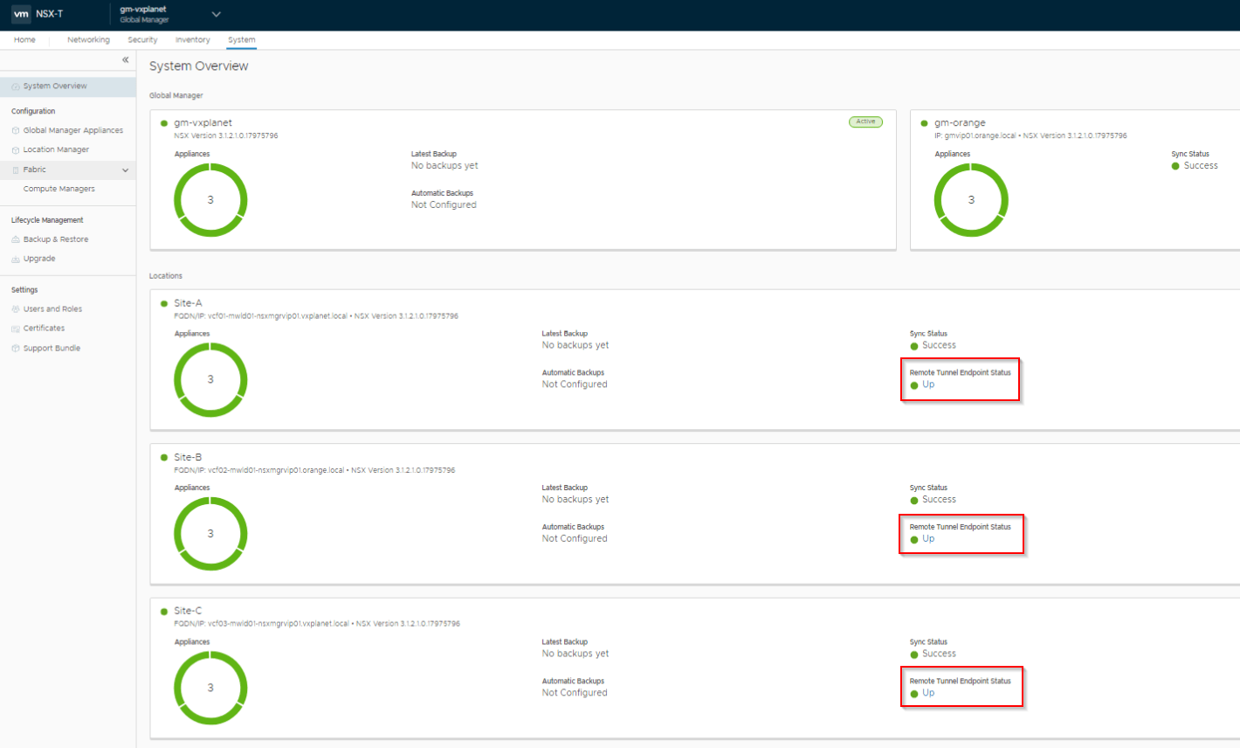The width and height of the screenshot is (1240, 748).
Task: Click the Global Manager Appliances icon
Action: tap(16, 130)
